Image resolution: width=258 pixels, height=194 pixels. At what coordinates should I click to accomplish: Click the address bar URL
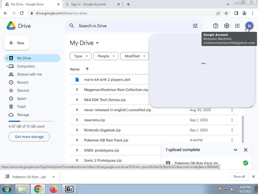[61, 13]
